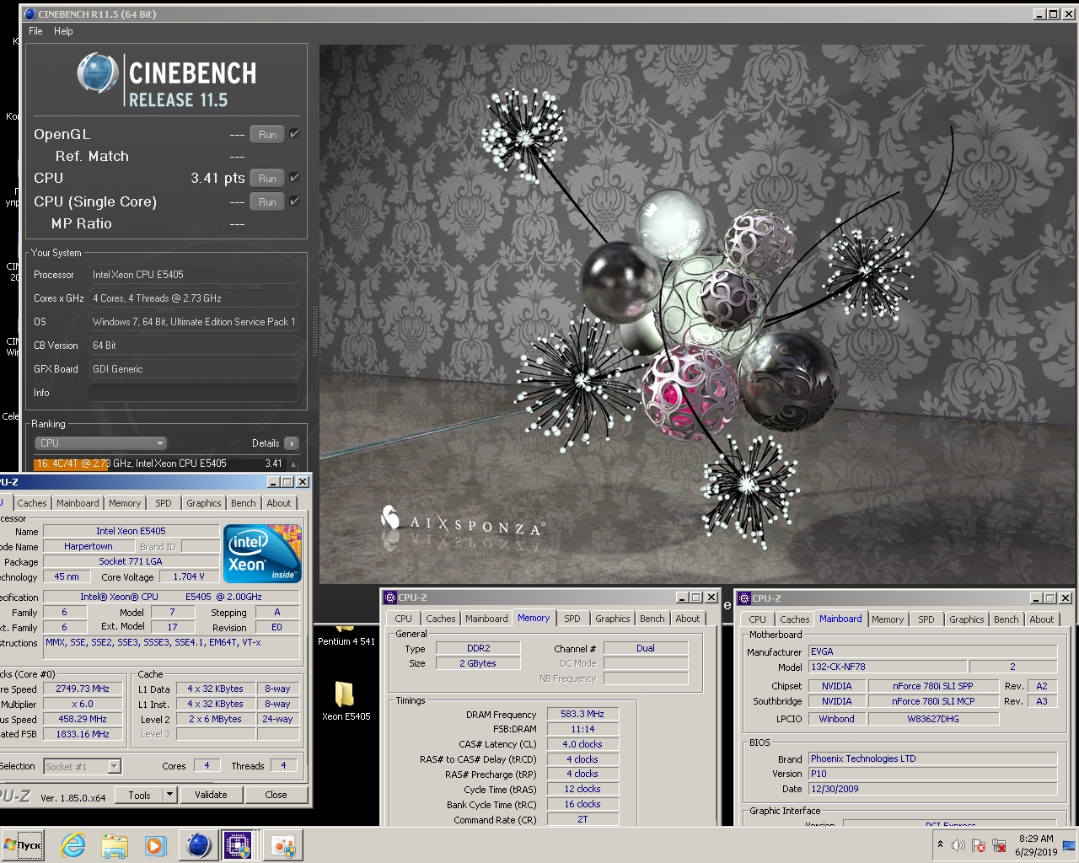Run the OpenGL benchmark
The height and width of the screenshot is (863, 1079).
point(267,135)
